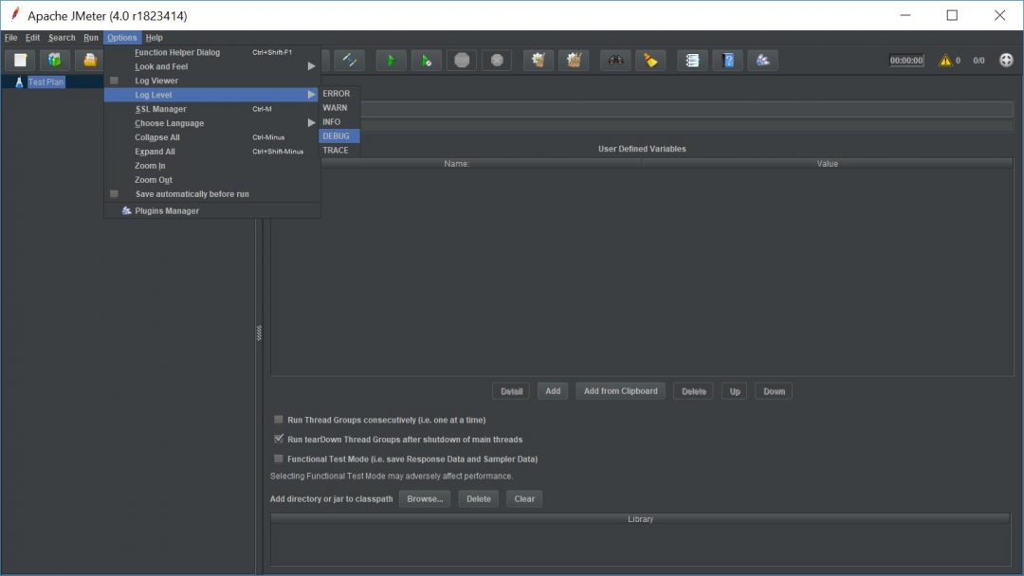Open the Function Helper list icon
Image resolution: width=1024 pixels, height=576 pixels.
pyautogui.click(x=692, y=61)
